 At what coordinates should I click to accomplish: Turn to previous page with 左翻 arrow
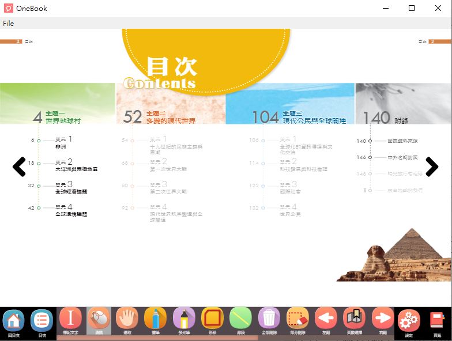[x=326, y=319]
